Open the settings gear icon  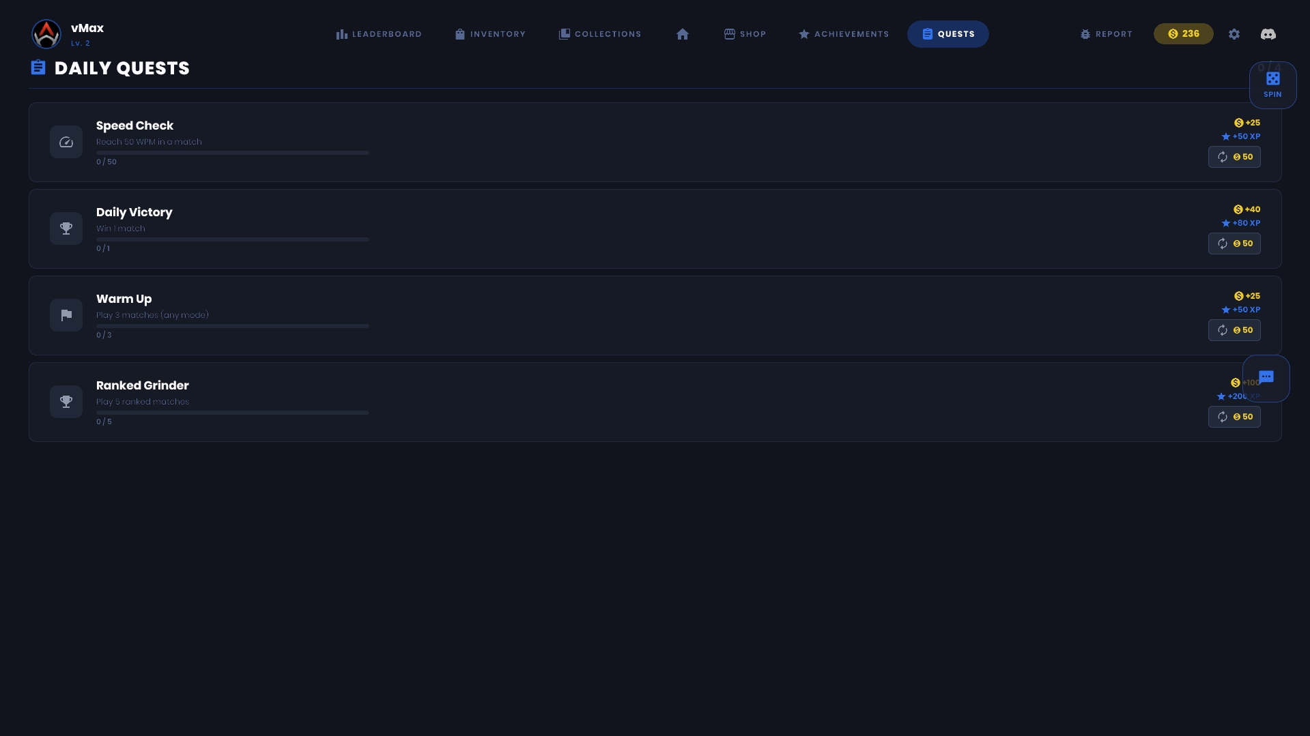[1234, 34]
